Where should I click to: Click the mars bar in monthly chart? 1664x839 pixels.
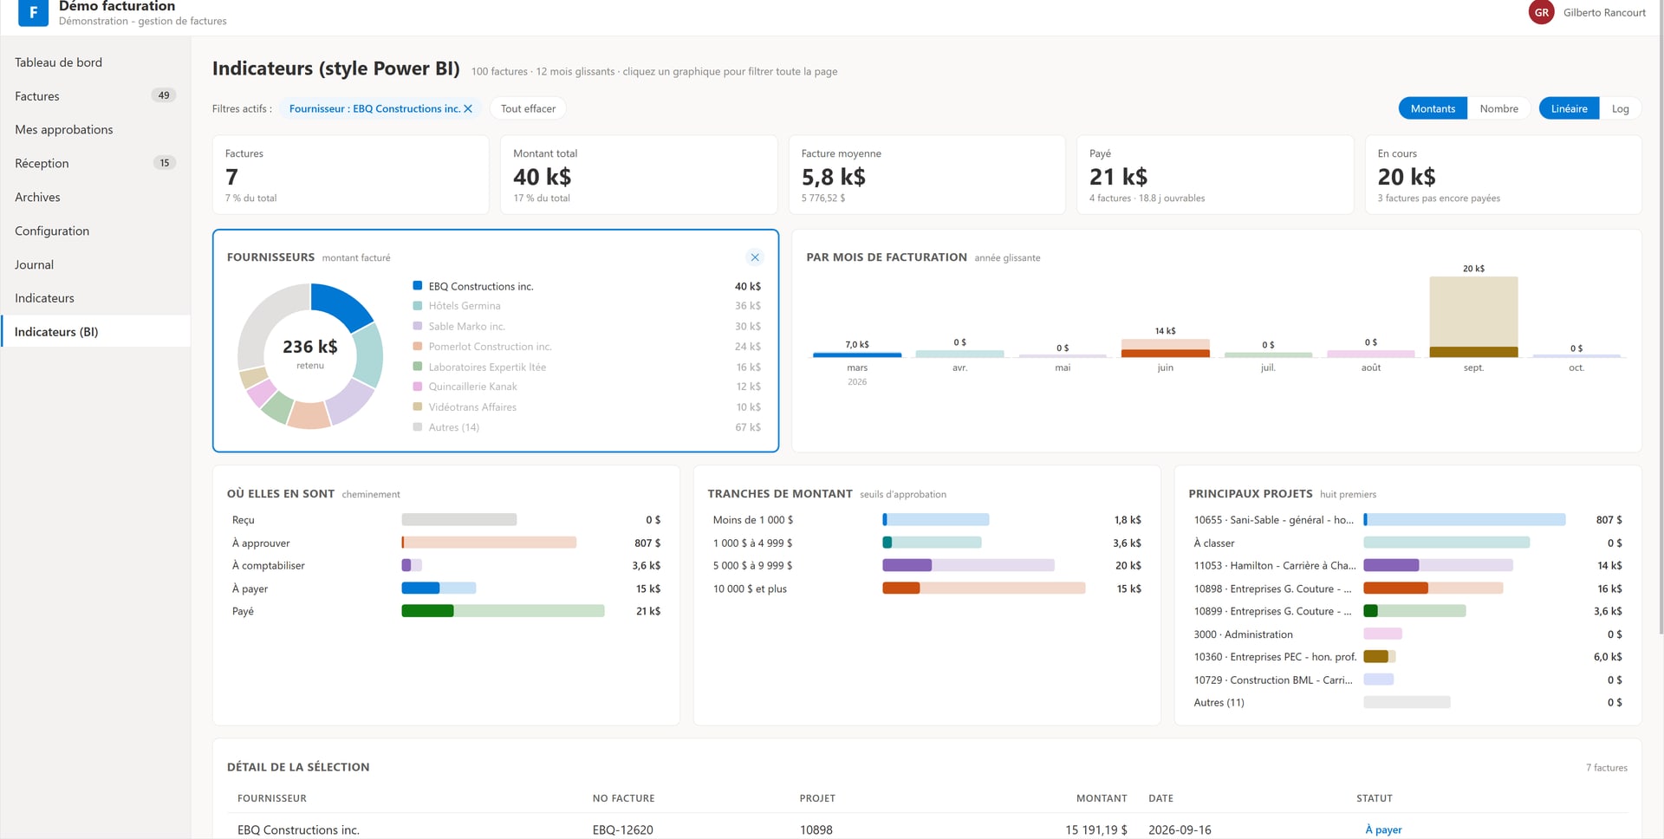(x=857, y=354)
